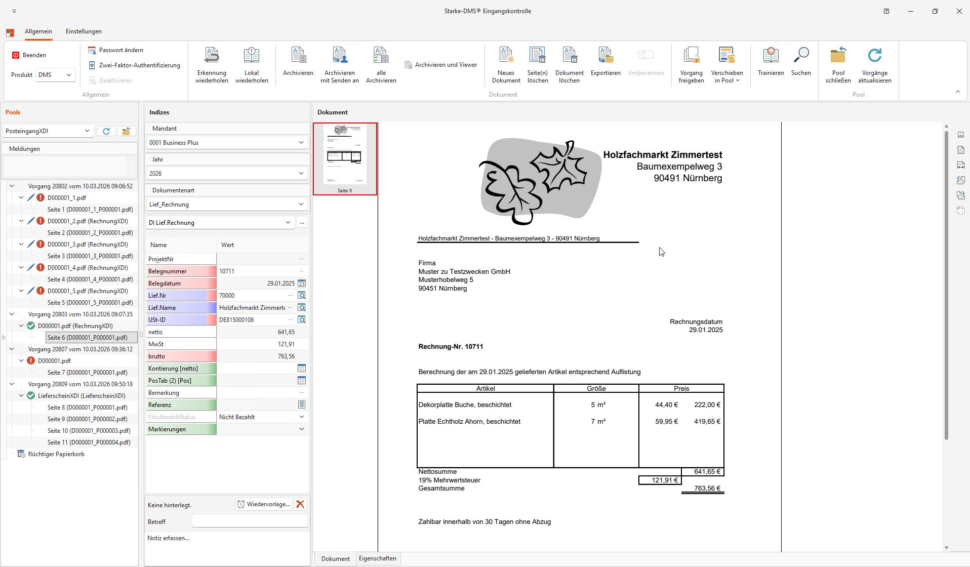Click top icon in right document sidebar
Screen dimensions: 970x567
click(x=961, y=135)
